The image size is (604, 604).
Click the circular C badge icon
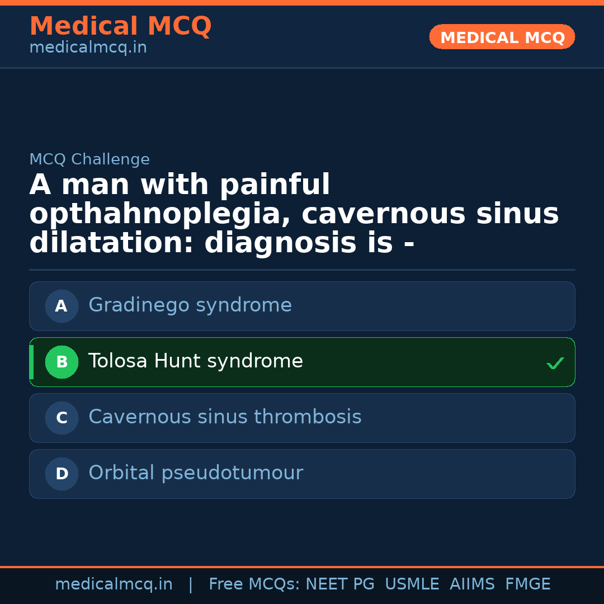click(62, 418)
